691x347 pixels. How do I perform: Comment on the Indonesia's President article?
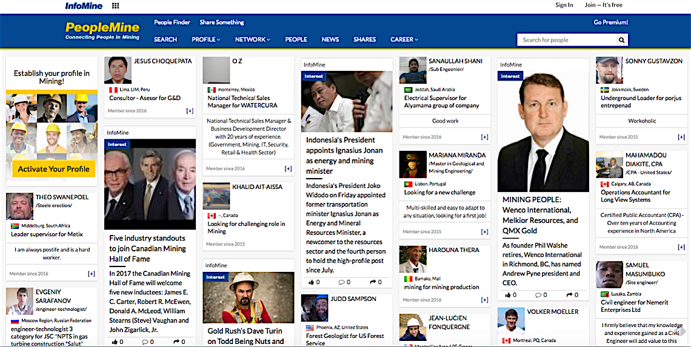click(344, 282)
